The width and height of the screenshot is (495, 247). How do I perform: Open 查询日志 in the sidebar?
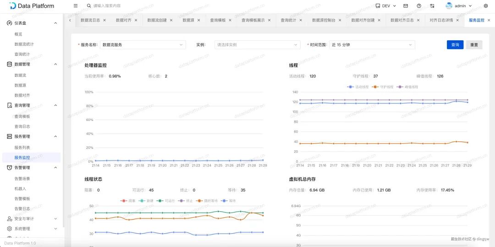coord(22,126)
